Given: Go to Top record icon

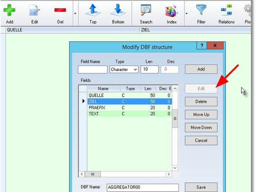Looking at the screenshot, I should (x=93, y=10).
